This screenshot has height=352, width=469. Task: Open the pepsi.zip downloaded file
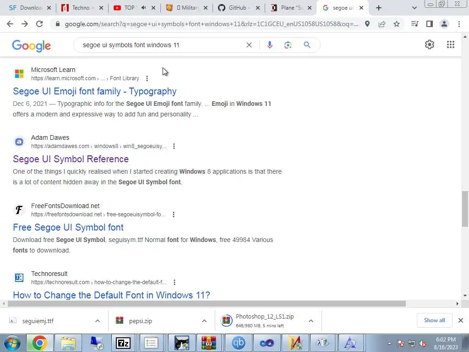140,321
